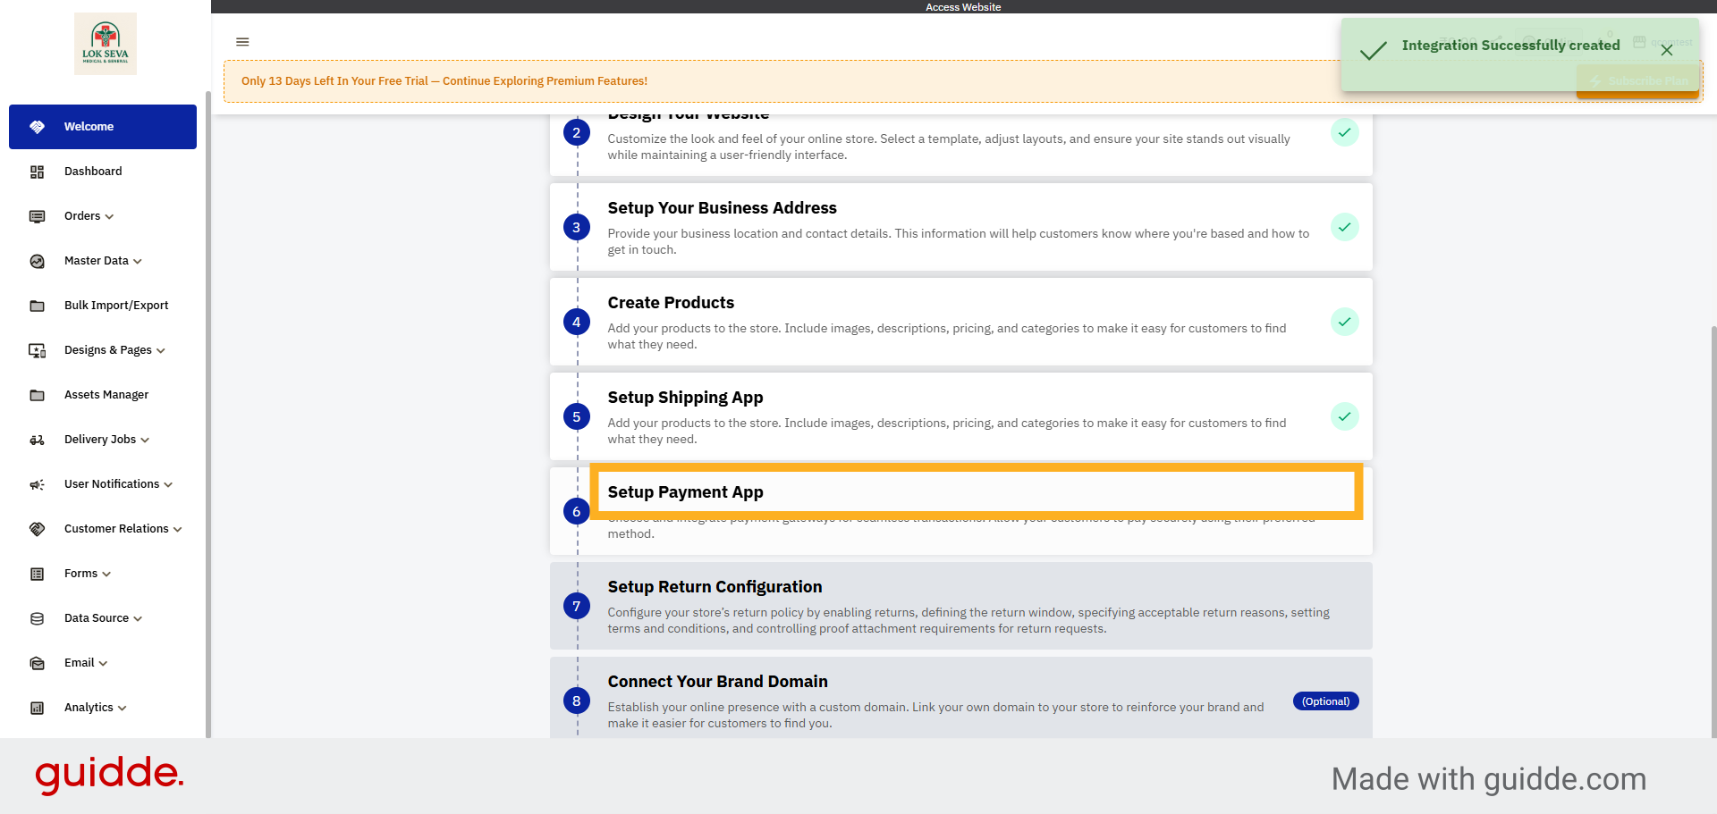Click the Data Source database icon
The image size is (1717, 814).
(37, 617)
